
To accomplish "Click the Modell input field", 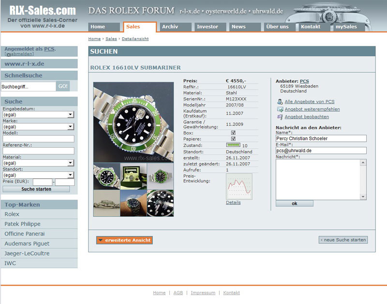I will pyautogui.click(x=38, y=139).
